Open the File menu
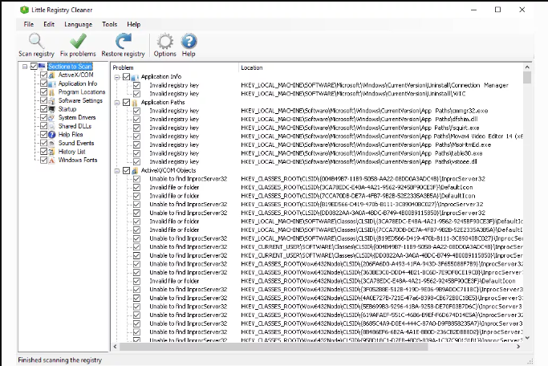Image resolution: width=548 pixels, height=366 pixels. point(29,24)
